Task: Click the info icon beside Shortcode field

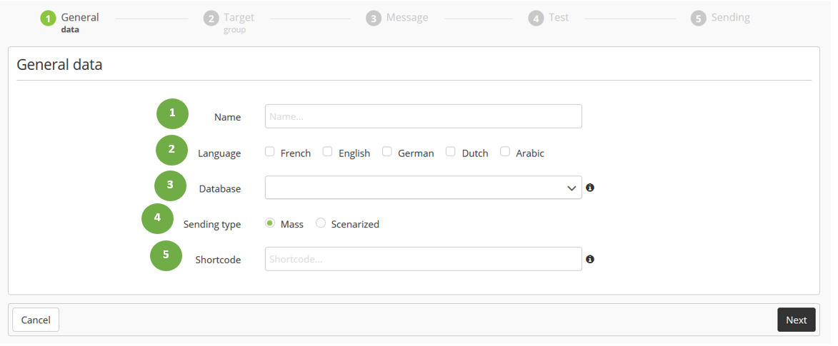Action: [590, 259]
